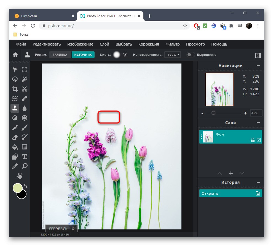
Task: Choose the Text tool
Action: tap(25, 157)
